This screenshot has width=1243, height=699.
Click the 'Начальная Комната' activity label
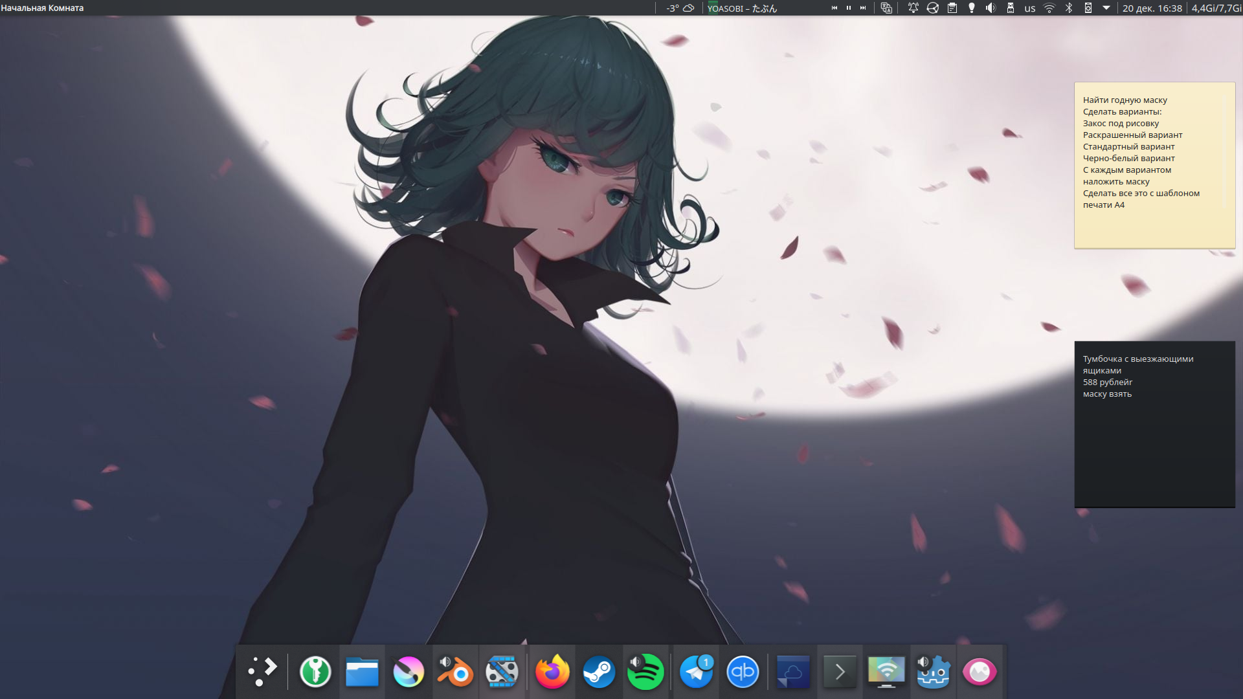[42, 8]
